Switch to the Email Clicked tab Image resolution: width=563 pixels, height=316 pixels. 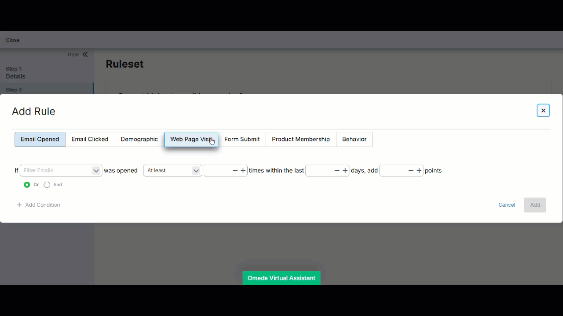pos(90,140)
